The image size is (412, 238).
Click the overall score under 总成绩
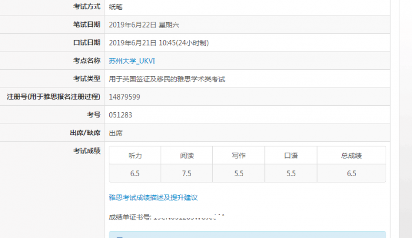pos(351,173)
